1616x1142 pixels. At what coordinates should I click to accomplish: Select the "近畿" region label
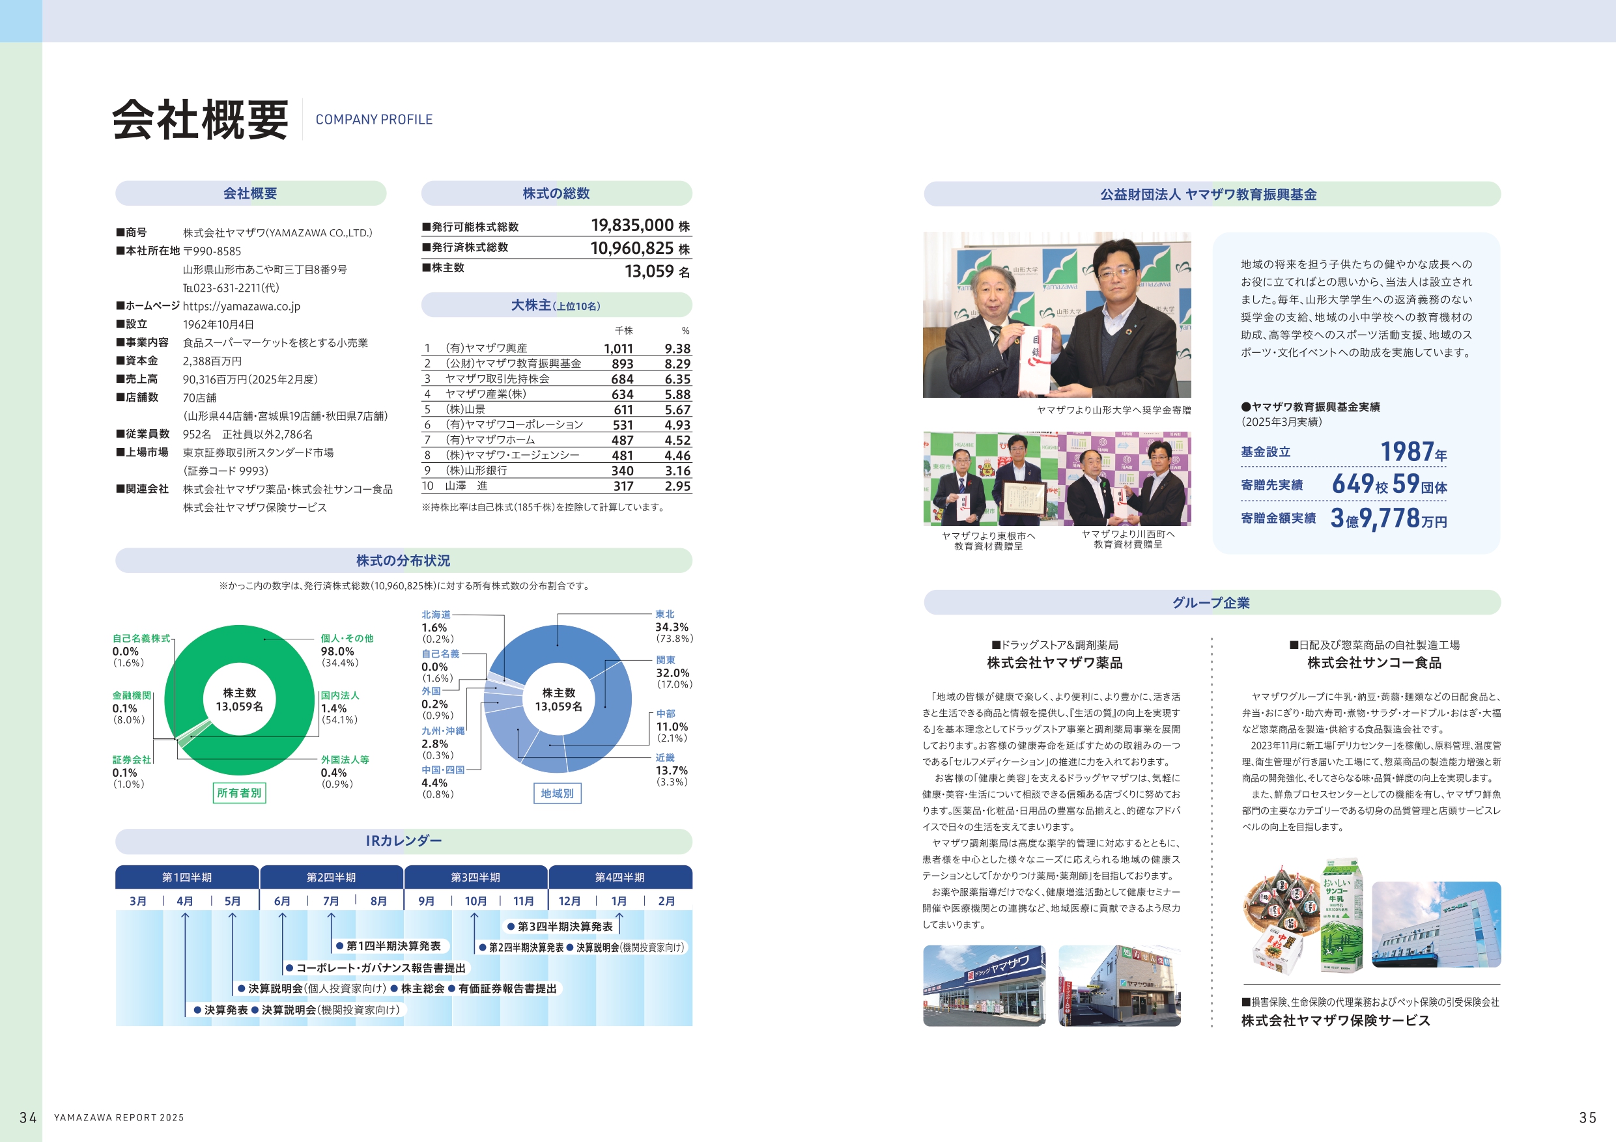[665, 758]
